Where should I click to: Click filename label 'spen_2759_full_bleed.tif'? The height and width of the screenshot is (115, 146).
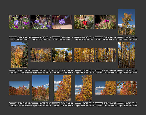pyautogui.click(x=84, y=39)
